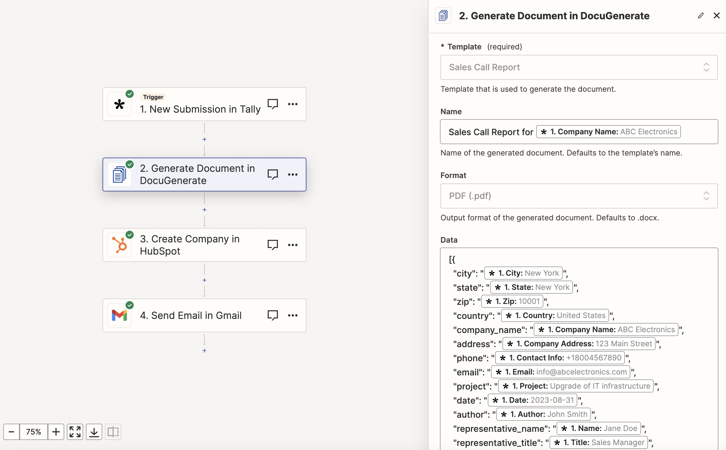Click the green checkmark on the trigger step
This screenshot has width=726, height=450.
[x=130, y=93]
